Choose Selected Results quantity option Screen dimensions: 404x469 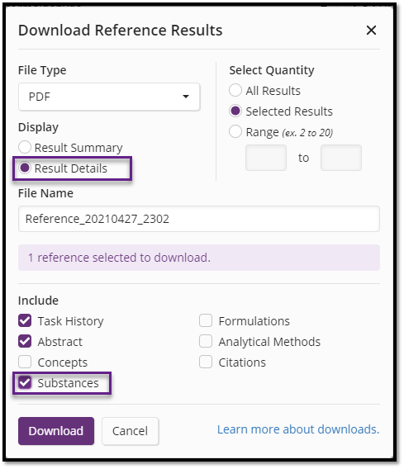[235, 111]
